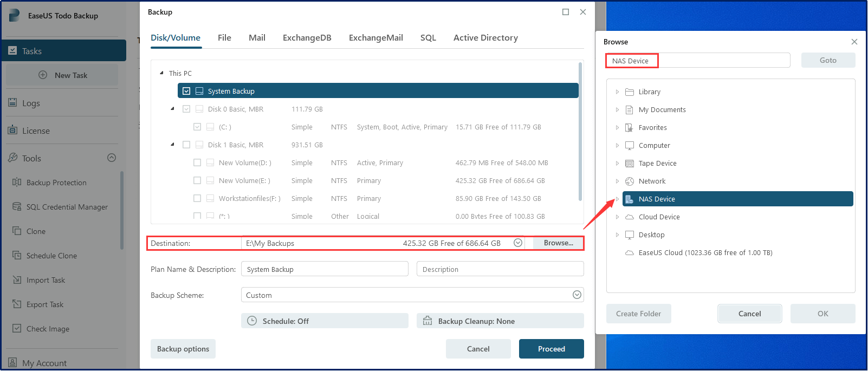Viewport: 868px width, 371px height.
Task: Switch to the ExchangeDB tab
Action: click(307, 38)
